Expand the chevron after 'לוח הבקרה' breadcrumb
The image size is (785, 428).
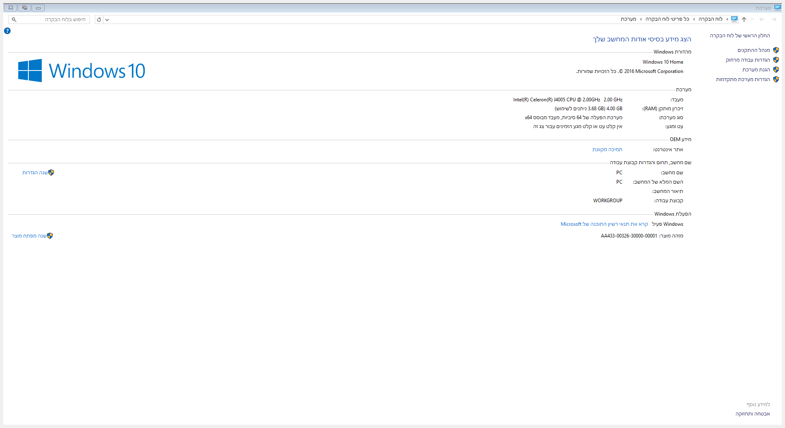pyautogui.click(x=694, y=19)
